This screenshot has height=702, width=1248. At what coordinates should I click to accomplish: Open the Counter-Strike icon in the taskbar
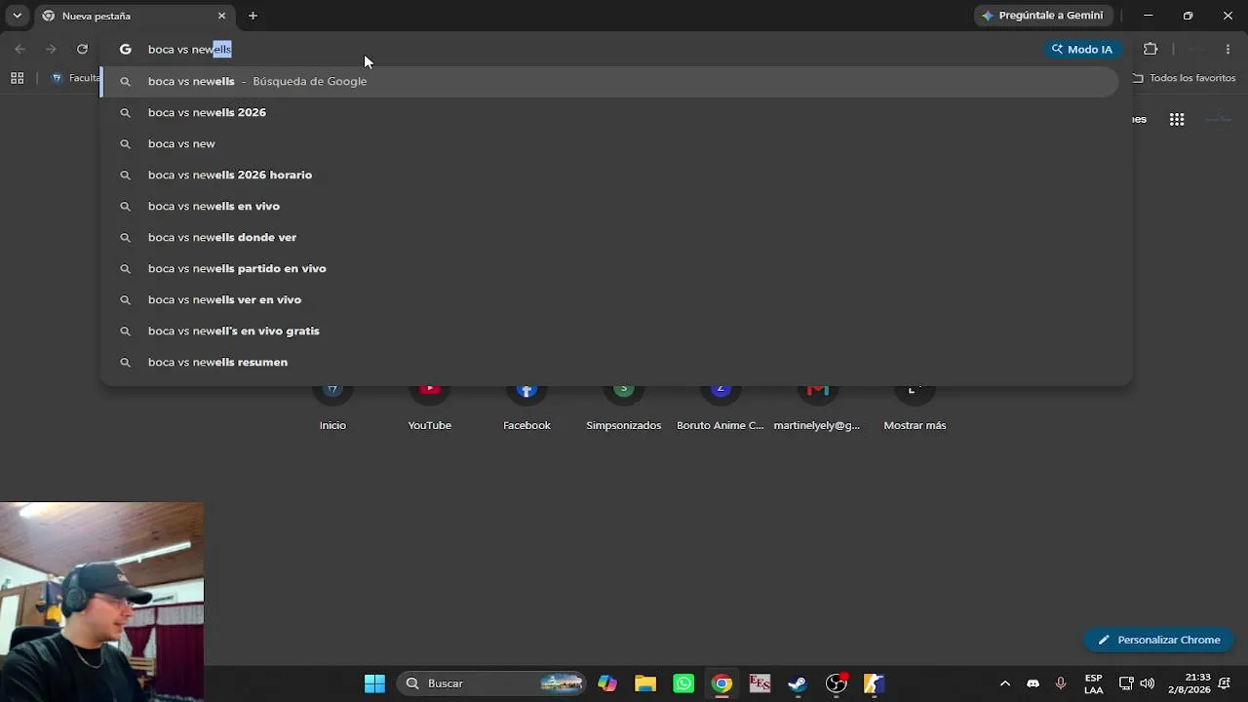coord(874,683)
